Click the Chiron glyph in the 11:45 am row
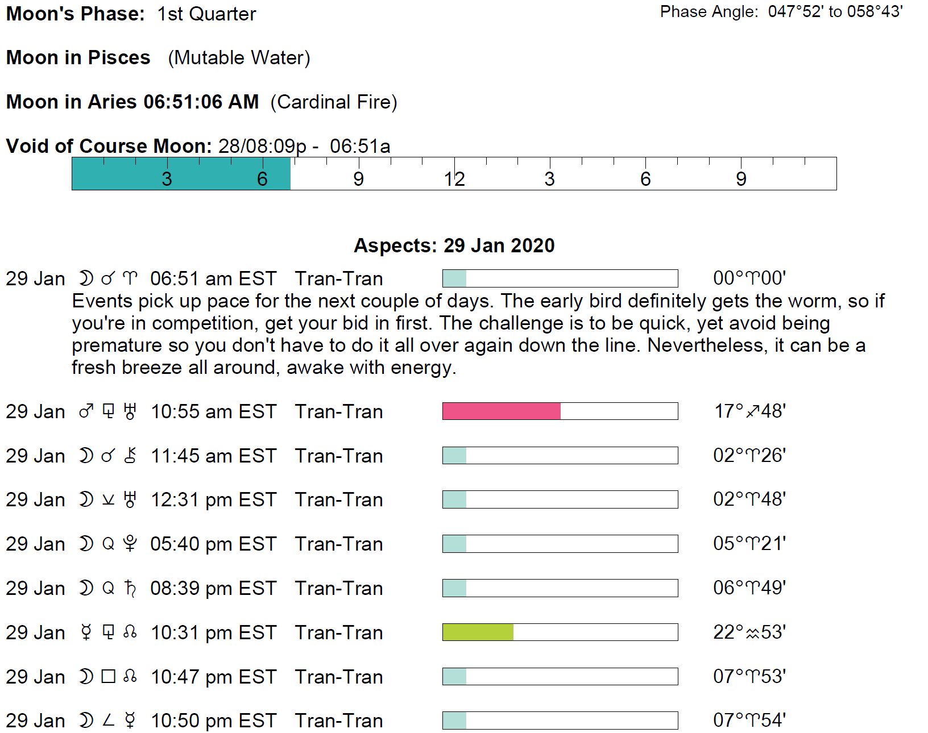Screen dimensions: 928x733 click(x=130, y=456)
